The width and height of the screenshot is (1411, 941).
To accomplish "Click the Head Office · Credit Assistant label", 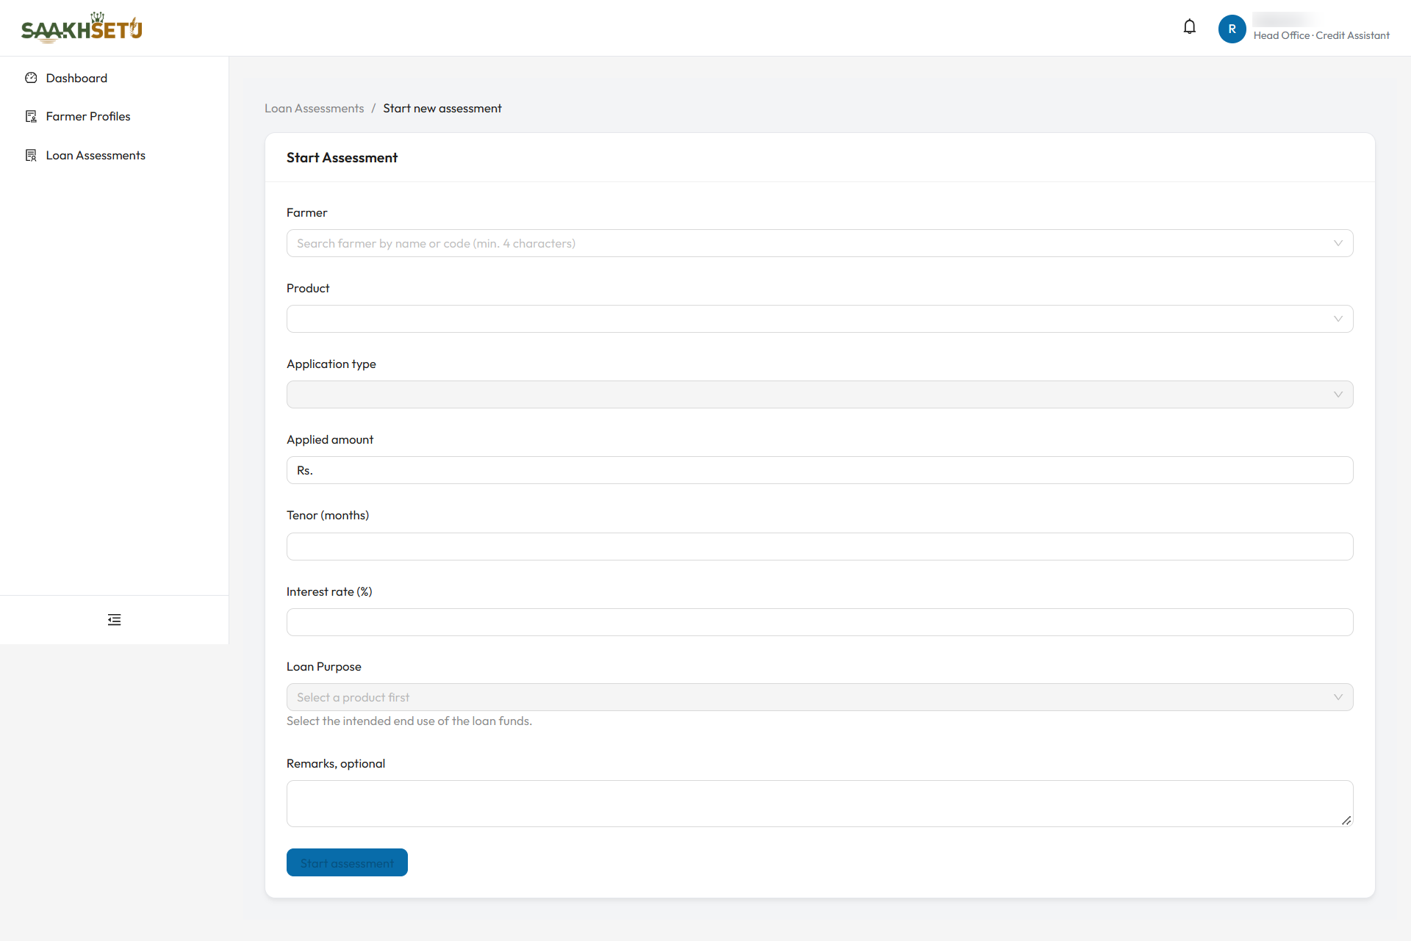I will [1321, 35].
